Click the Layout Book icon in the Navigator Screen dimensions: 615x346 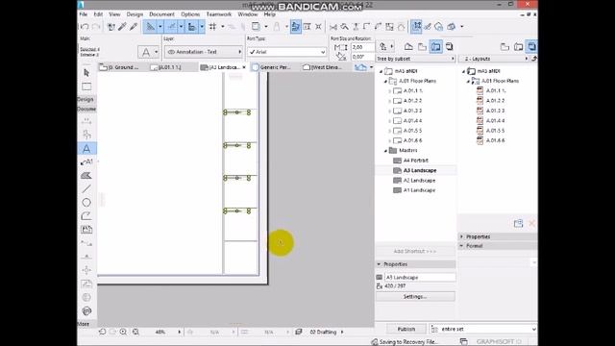point(435,47)
